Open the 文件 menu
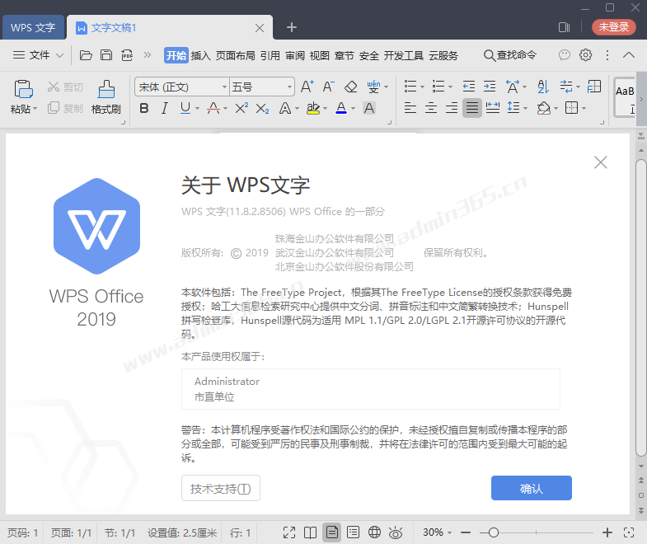The width and height of the screenshot is (647, 544). (x=38, y=55)
